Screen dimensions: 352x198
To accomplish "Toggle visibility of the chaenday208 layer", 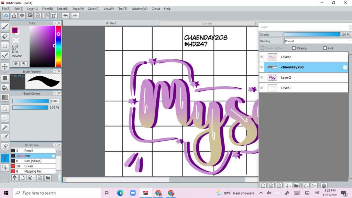I will (x=262, y=67).
